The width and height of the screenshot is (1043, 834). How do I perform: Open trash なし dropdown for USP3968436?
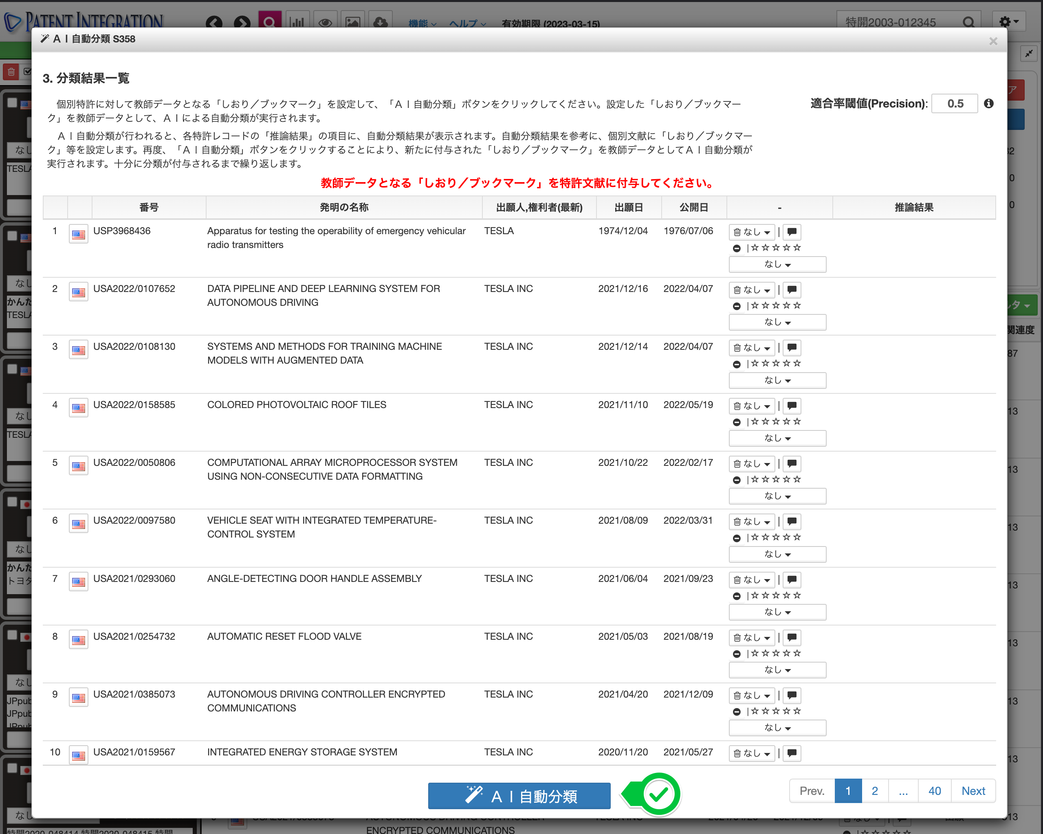click(x=752, y=232)
